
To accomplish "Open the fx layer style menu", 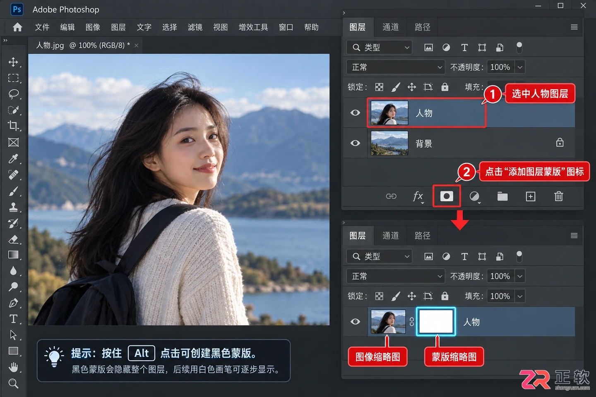I will pos(418,196).
